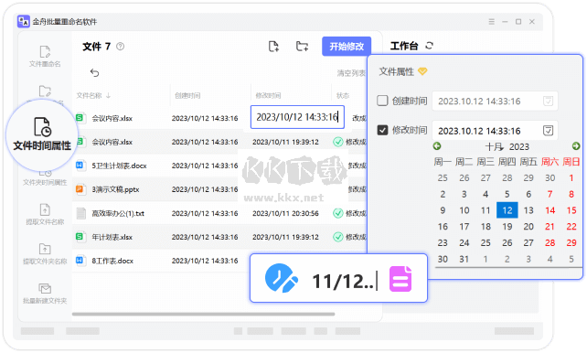The height and width of the screenshot is (353, 587).
Task: Open the hamburger menu in the title bar
Action: coord(492,22)
